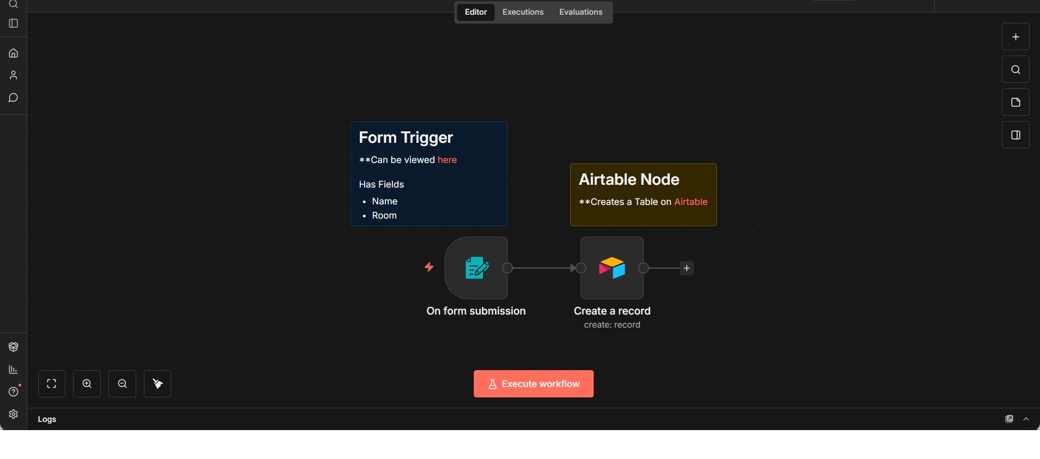Image resolution: width=1040 pixels, height=459 pixels.
Task: Tidy up the workflow nodes
Action: click(158, 384)
